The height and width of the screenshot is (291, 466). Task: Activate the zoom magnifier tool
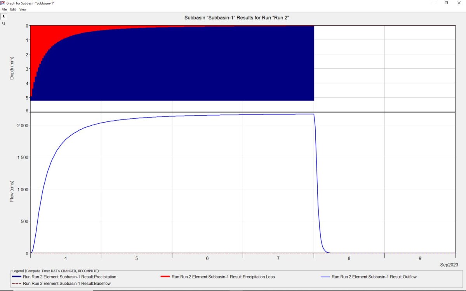click(4, 24)
